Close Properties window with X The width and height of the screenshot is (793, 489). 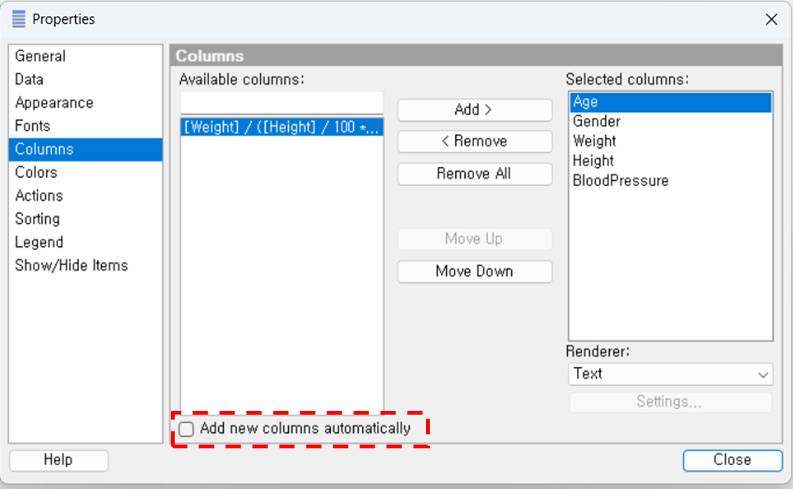[x=772, y=19]
